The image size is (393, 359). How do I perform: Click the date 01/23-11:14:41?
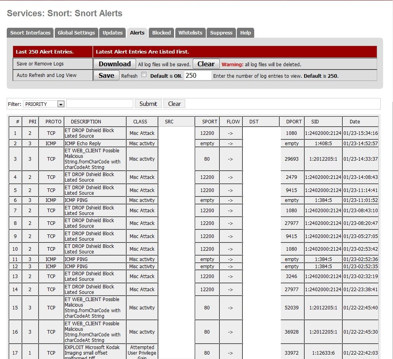pos(360,190)
